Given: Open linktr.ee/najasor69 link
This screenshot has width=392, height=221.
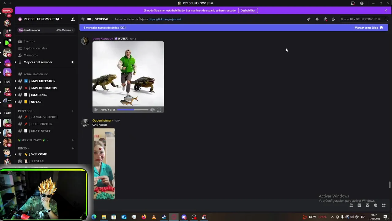Looking at the screenshot, I should pos(165,19).
